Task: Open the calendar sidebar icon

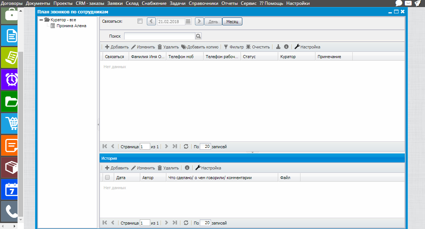Action: [9, 189]
